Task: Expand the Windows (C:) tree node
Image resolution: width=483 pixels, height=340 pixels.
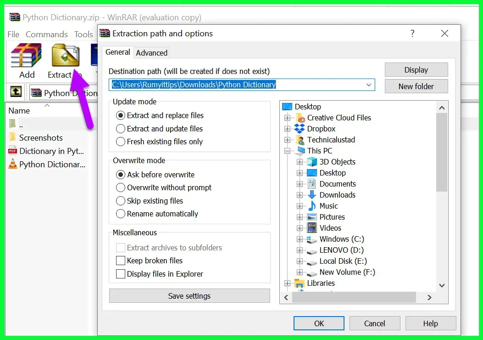Action: [300, 239]
